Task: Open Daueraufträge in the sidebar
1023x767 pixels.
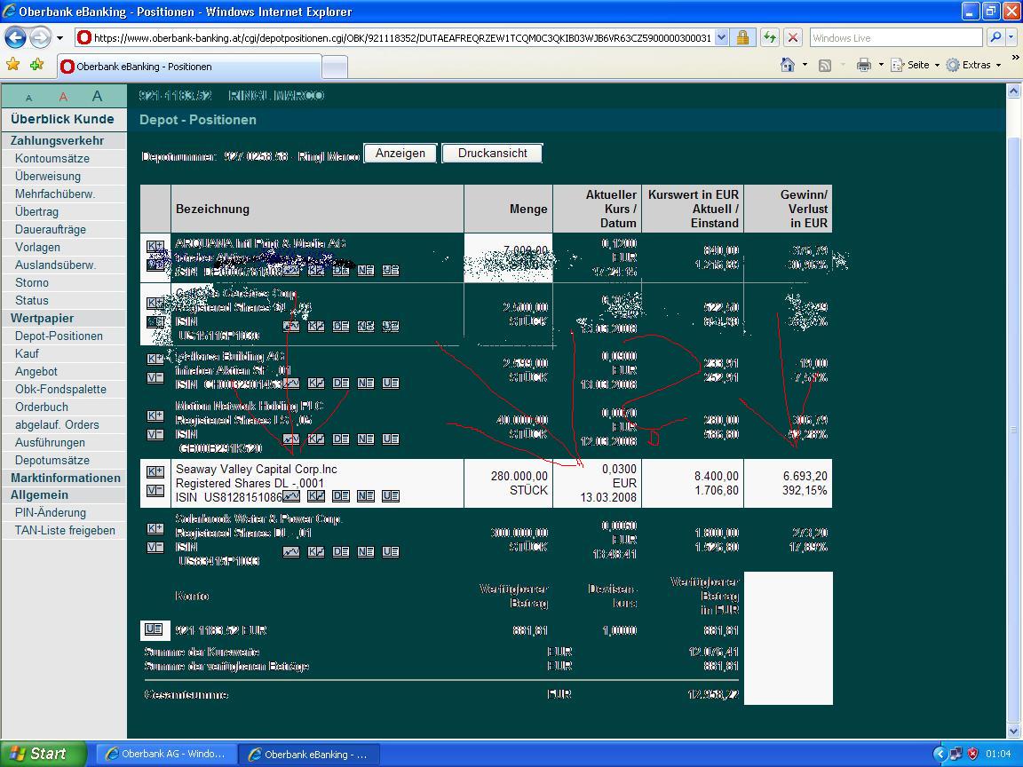Action: point(51,230)
